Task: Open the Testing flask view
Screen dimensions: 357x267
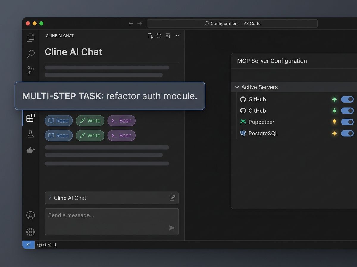Action: pos(31,134)
